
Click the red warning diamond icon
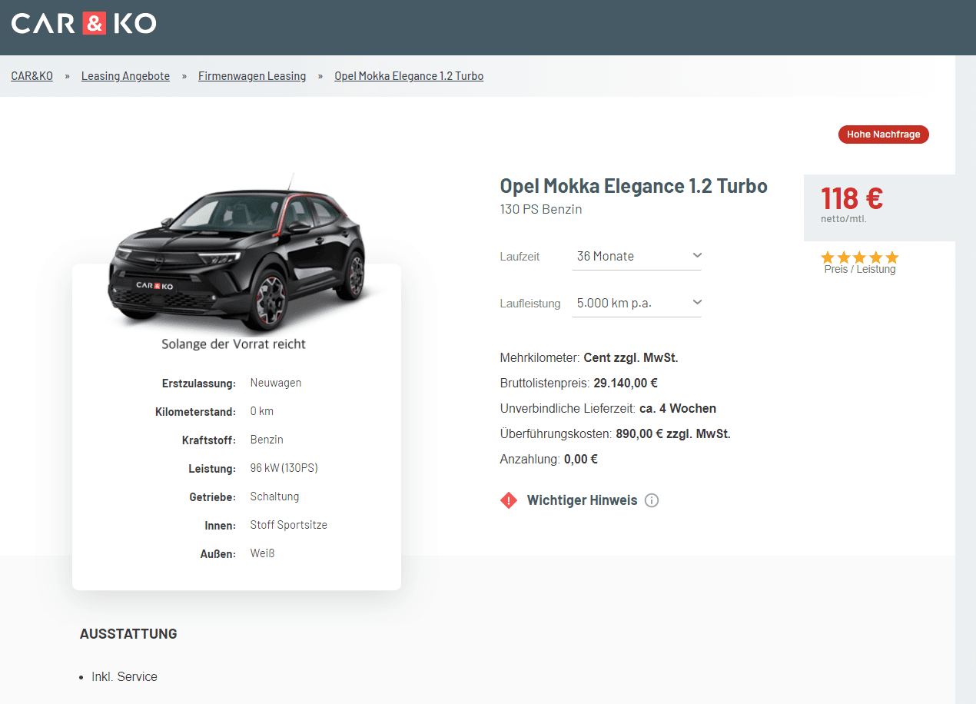point(509,500)
